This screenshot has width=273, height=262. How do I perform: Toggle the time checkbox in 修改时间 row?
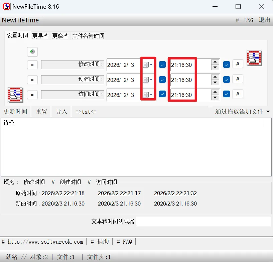click(227, 64)
